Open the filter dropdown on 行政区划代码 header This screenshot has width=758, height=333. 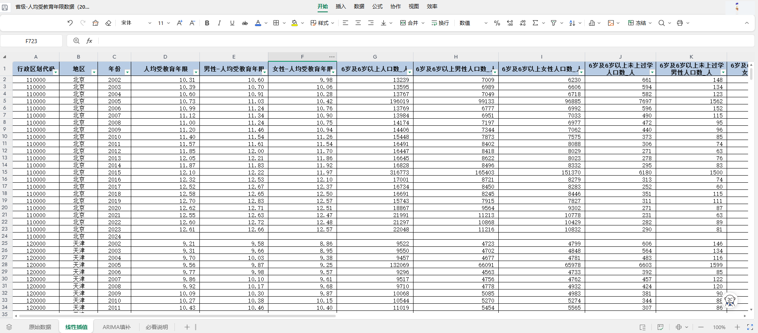[56, 72]
